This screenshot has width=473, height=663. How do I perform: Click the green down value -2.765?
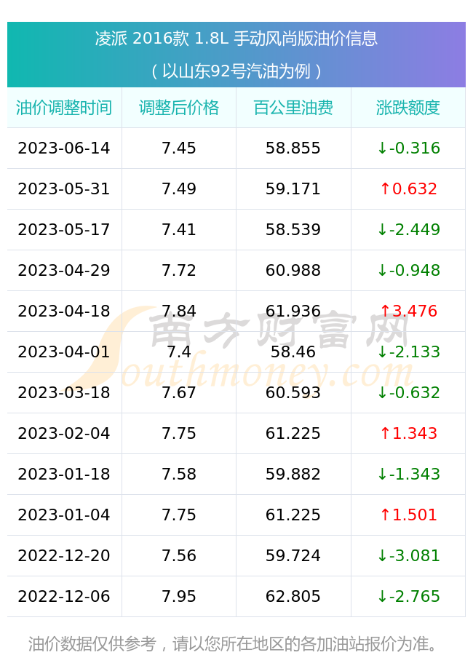408,597
